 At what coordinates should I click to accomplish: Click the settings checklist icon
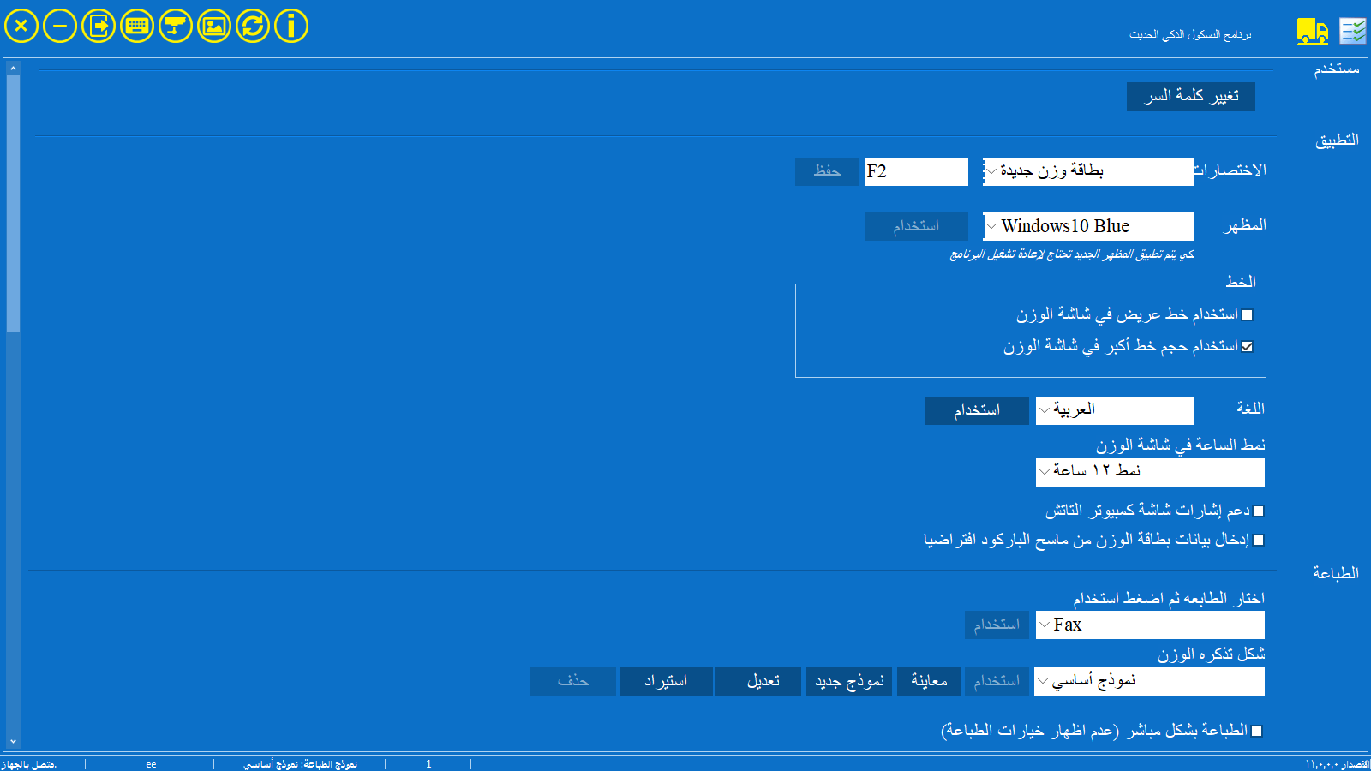pyautogui.click(x=1353, y=32)
